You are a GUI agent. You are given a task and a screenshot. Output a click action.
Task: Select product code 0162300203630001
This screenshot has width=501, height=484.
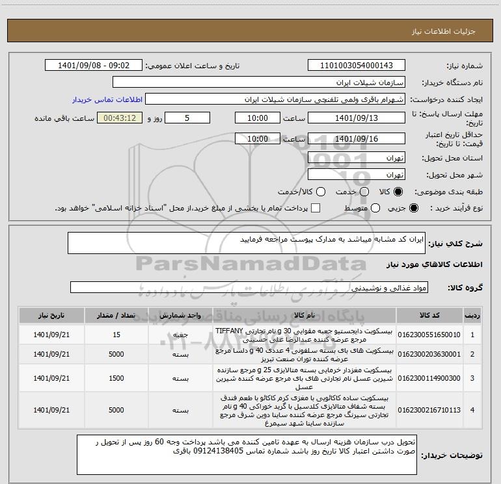(x=429, y=354)
